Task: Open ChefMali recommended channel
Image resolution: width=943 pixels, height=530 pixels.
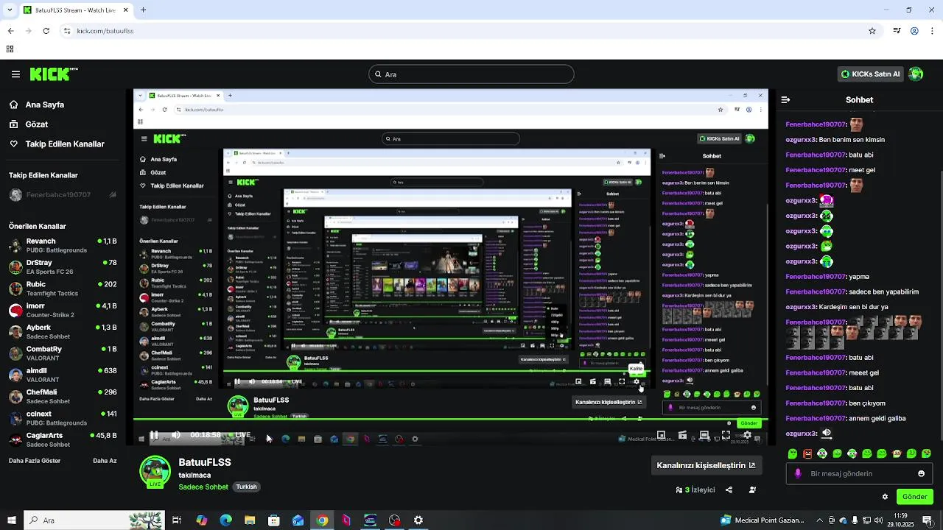Action: (x=63, y=397)
